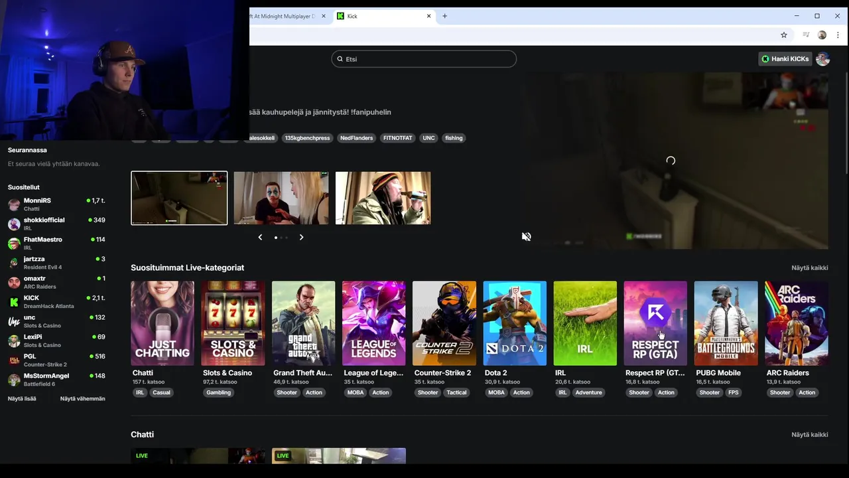
Task: Click Näytä lisää in sidebar
Action: click(22, 398)
